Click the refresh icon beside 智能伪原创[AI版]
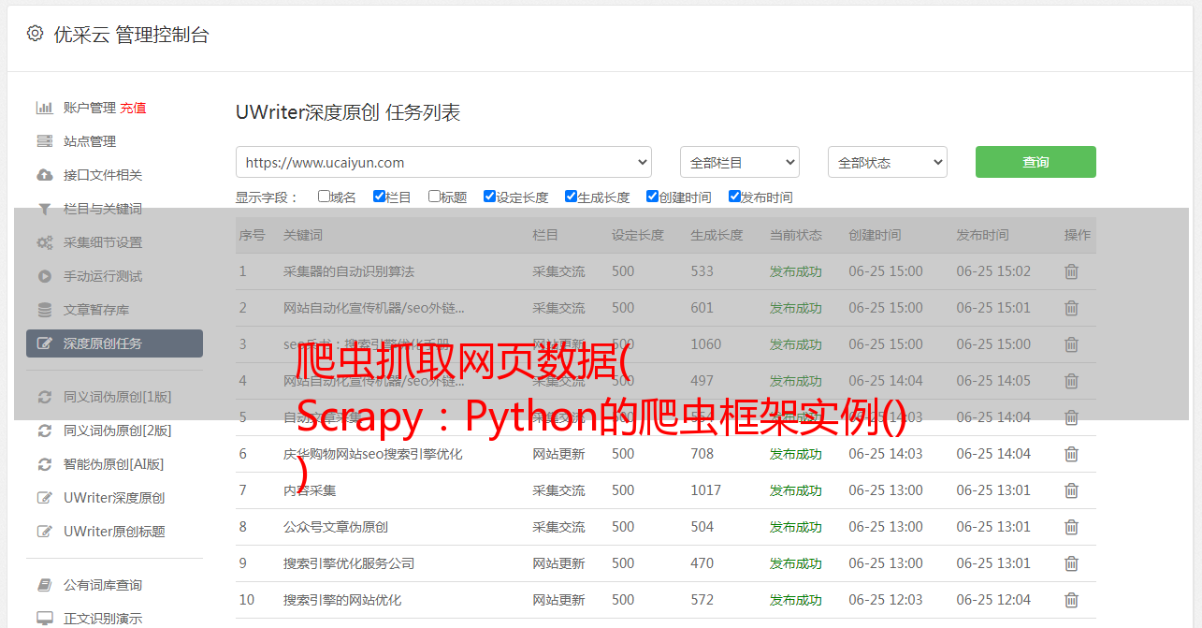1202x628 pixels. pos(44,464)
